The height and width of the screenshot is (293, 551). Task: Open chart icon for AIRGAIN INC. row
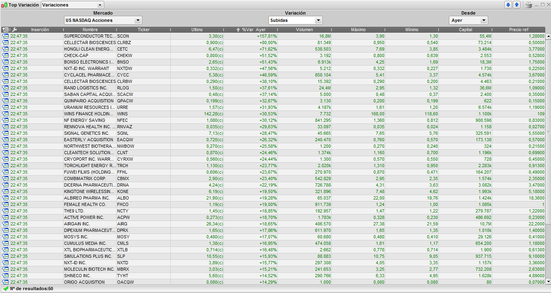pyautogui.click(x=5, y=224)
